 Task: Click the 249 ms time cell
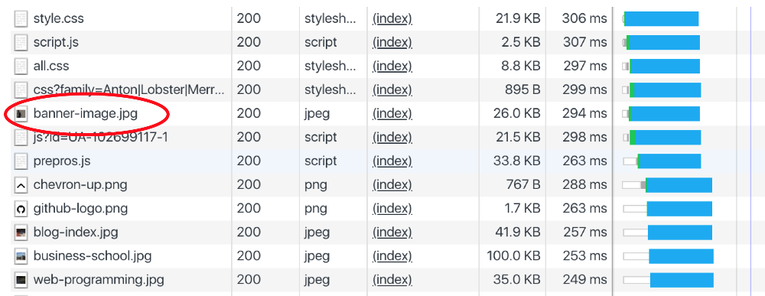[585, 281]
